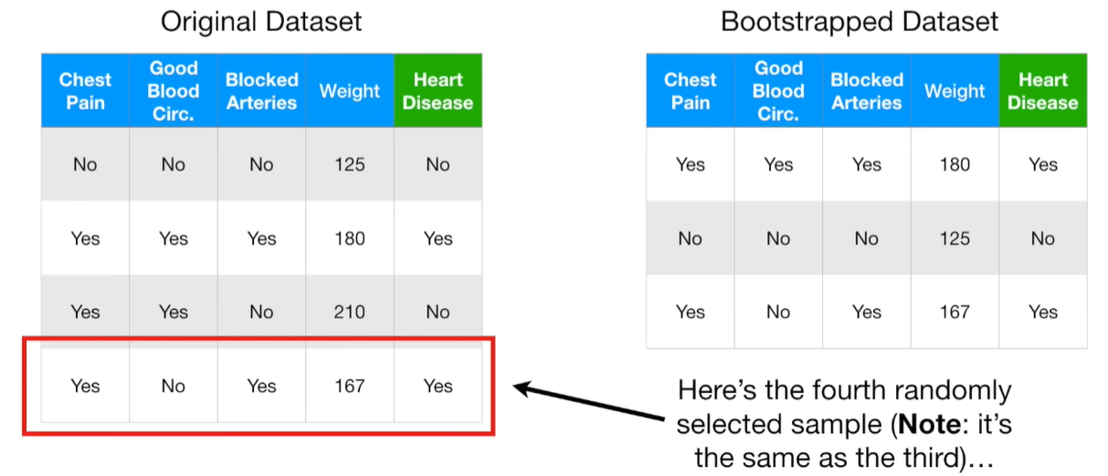Viewport: 1108px width, 476px height.
Task: Click Blocked Arteries header in Bootstrapped Dataset
Action: 866,90
